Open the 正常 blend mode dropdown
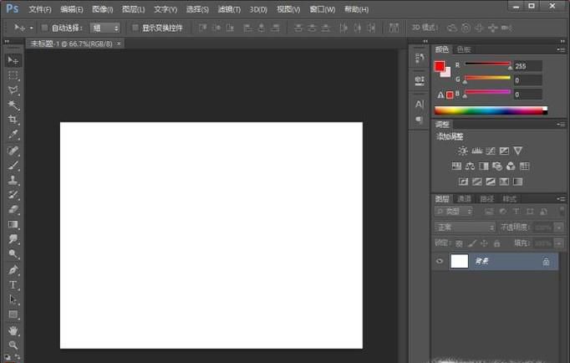 coord(465,228)
